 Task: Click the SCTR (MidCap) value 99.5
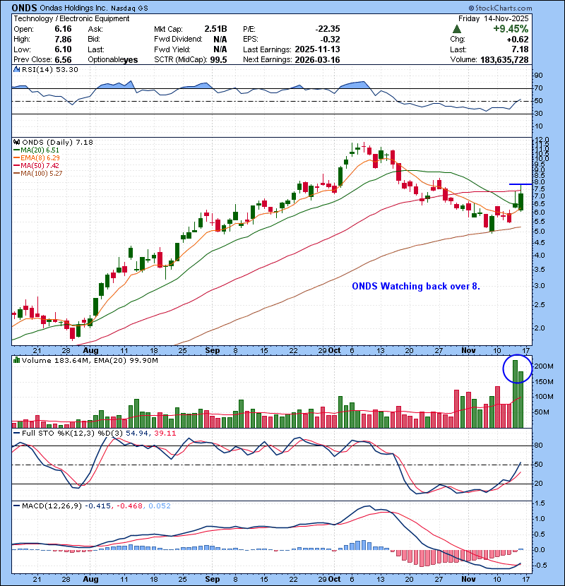(219, 60)
